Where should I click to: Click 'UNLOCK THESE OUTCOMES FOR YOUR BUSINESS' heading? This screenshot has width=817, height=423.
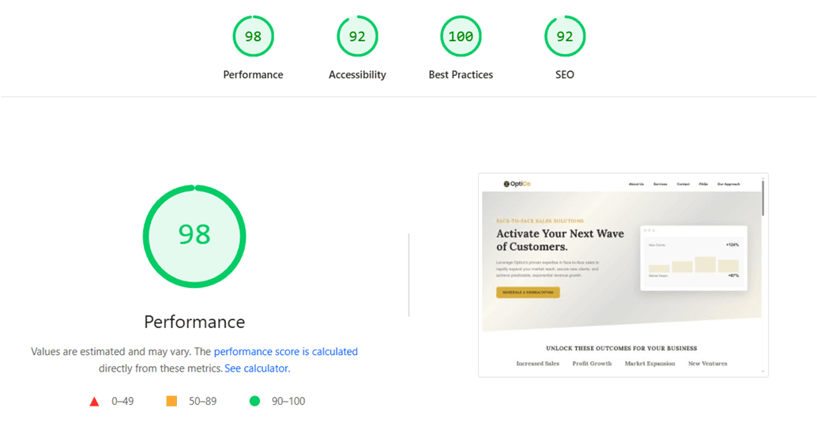point(622,349)
